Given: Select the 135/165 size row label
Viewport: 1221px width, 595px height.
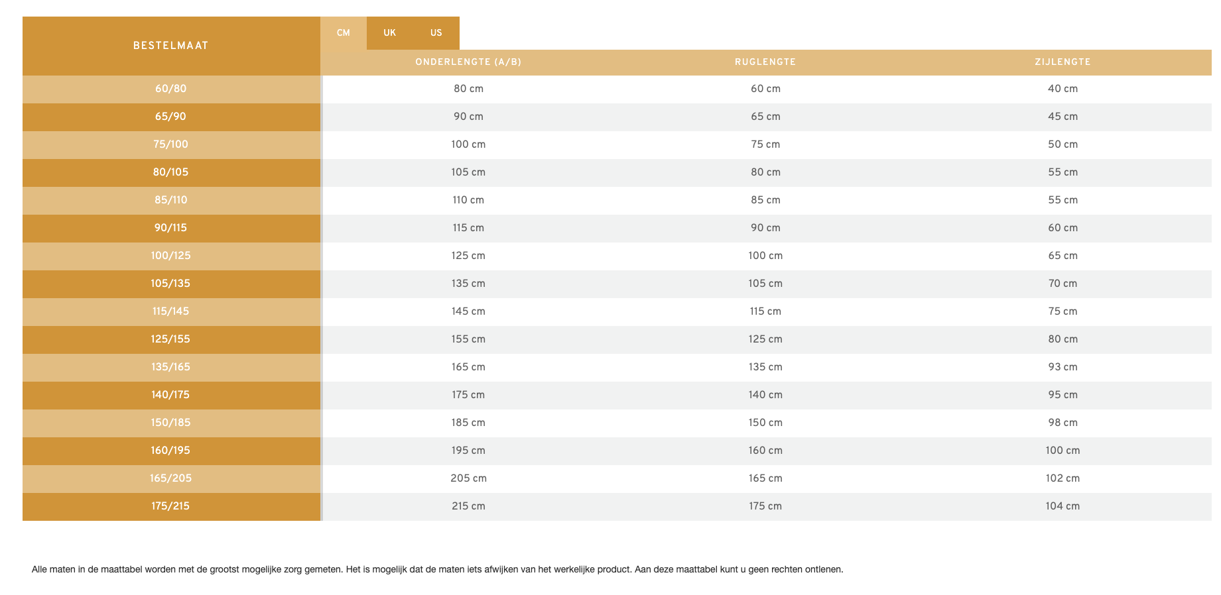Looking at the screenshot, I should coord(171,367).
